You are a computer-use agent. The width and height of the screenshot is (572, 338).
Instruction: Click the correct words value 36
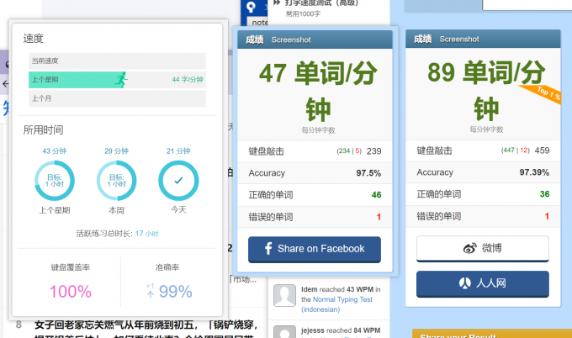[544, 194]
